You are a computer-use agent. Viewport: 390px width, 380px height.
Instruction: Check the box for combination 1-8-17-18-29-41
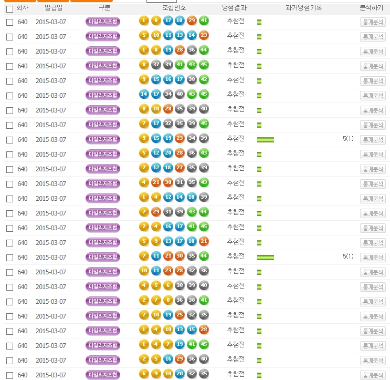click(9, 22)
